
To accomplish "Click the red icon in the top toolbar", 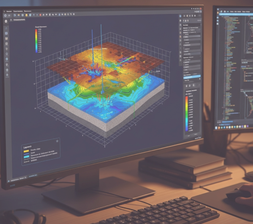I will click(x=40, y=15).
